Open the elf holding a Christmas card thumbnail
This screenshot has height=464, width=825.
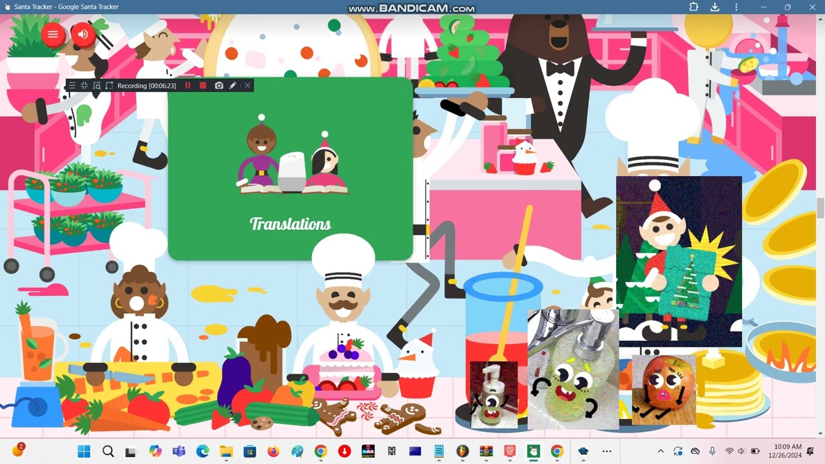coord(679,261)
